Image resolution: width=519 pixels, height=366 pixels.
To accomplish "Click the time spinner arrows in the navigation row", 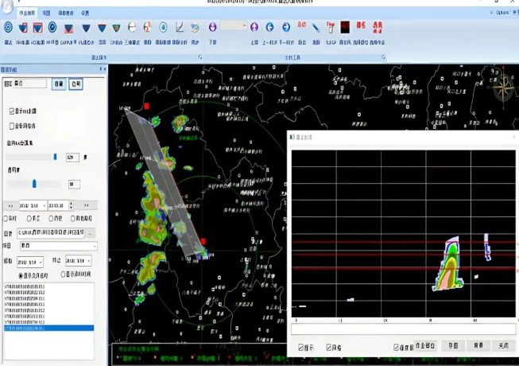I will [x=71, y=206].
